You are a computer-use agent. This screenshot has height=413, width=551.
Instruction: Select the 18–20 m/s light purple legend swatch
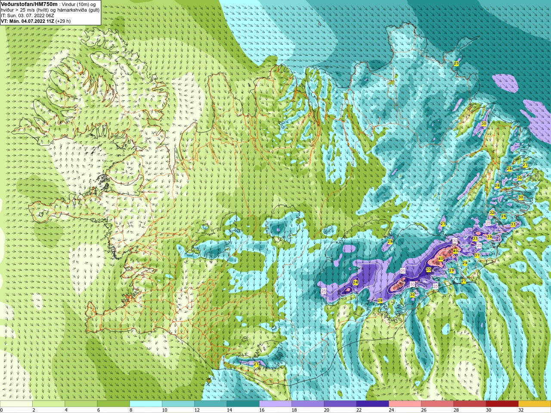(308, 404)
